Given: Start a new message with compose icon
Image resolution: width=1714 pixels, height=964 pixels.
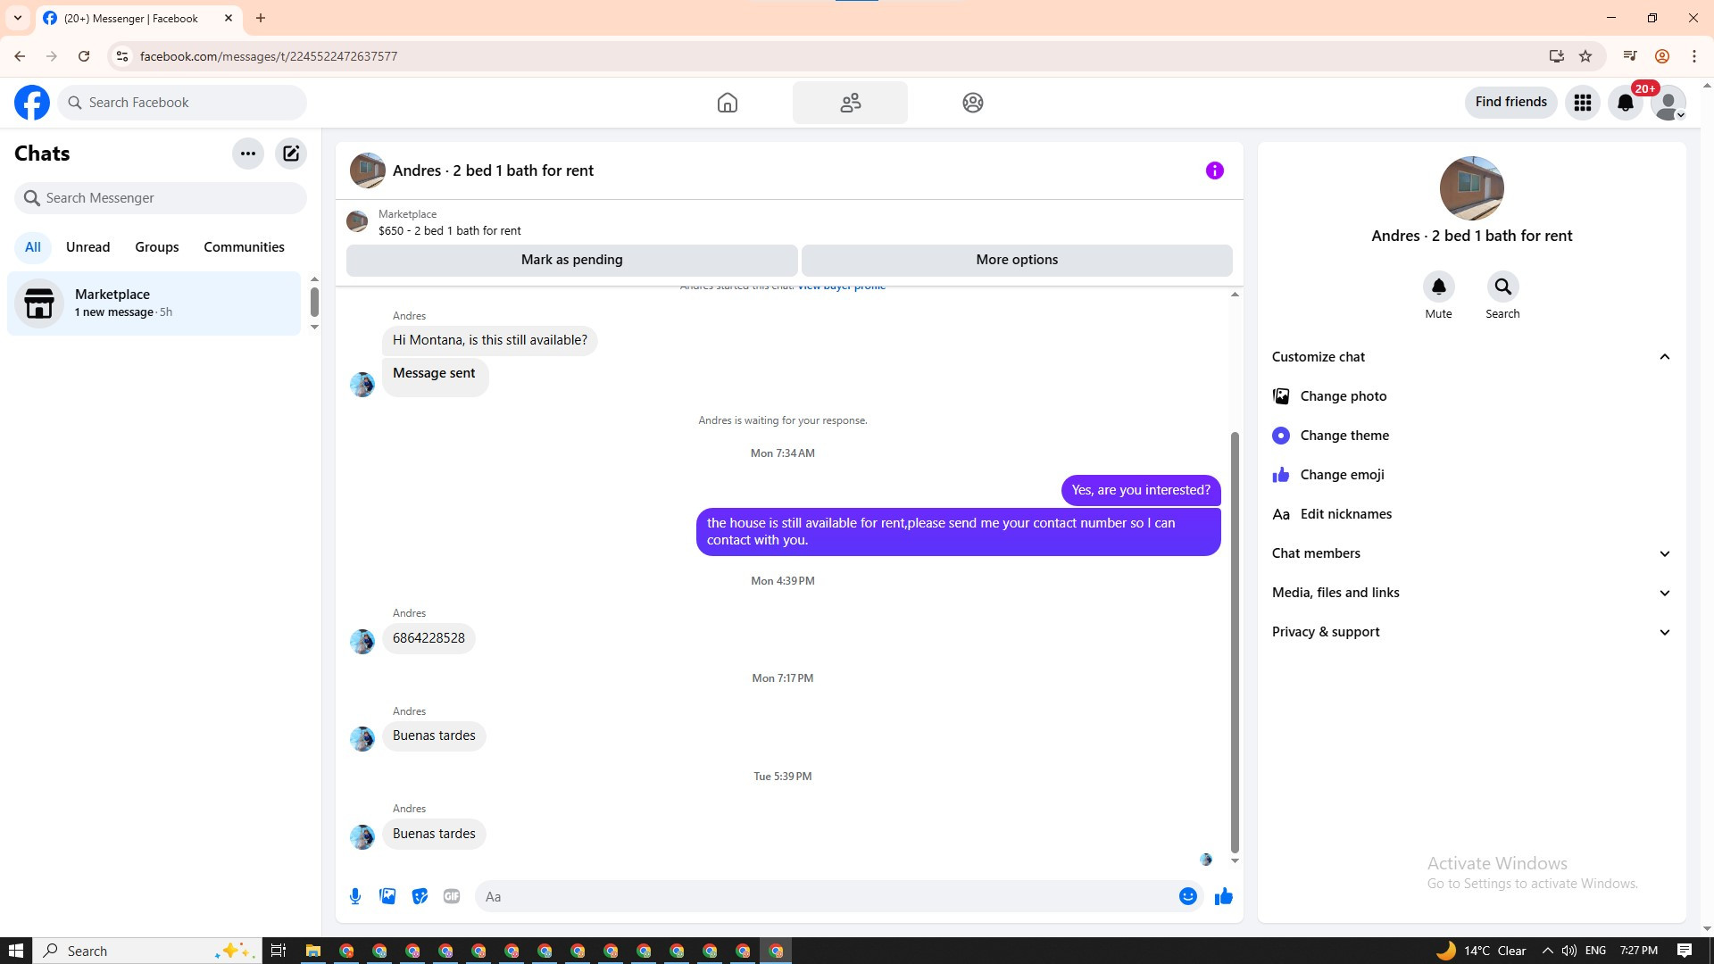Looking at the screenshot, I should (291, 154).
